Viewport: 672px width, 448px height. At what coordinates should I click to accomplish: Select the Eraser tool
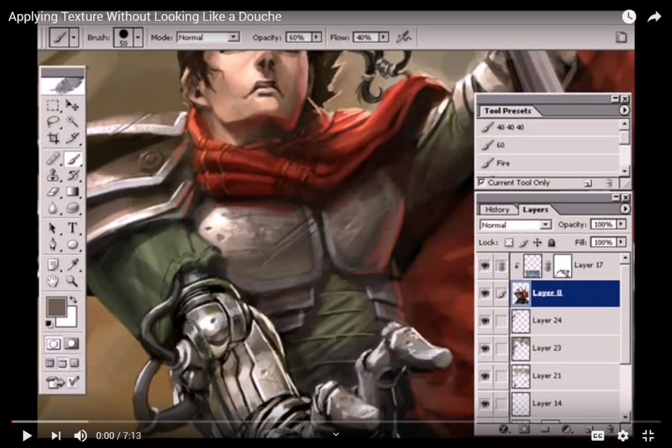coord(52,191)
